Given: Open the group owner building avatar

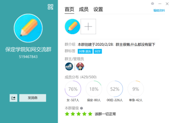Looking at the screenshot, I should [69, 67].
